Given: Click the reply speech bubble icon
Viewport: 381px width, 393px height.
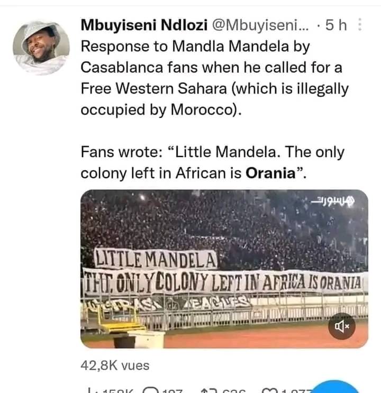Looking at the screenshot, I should (x=151, y=391).
